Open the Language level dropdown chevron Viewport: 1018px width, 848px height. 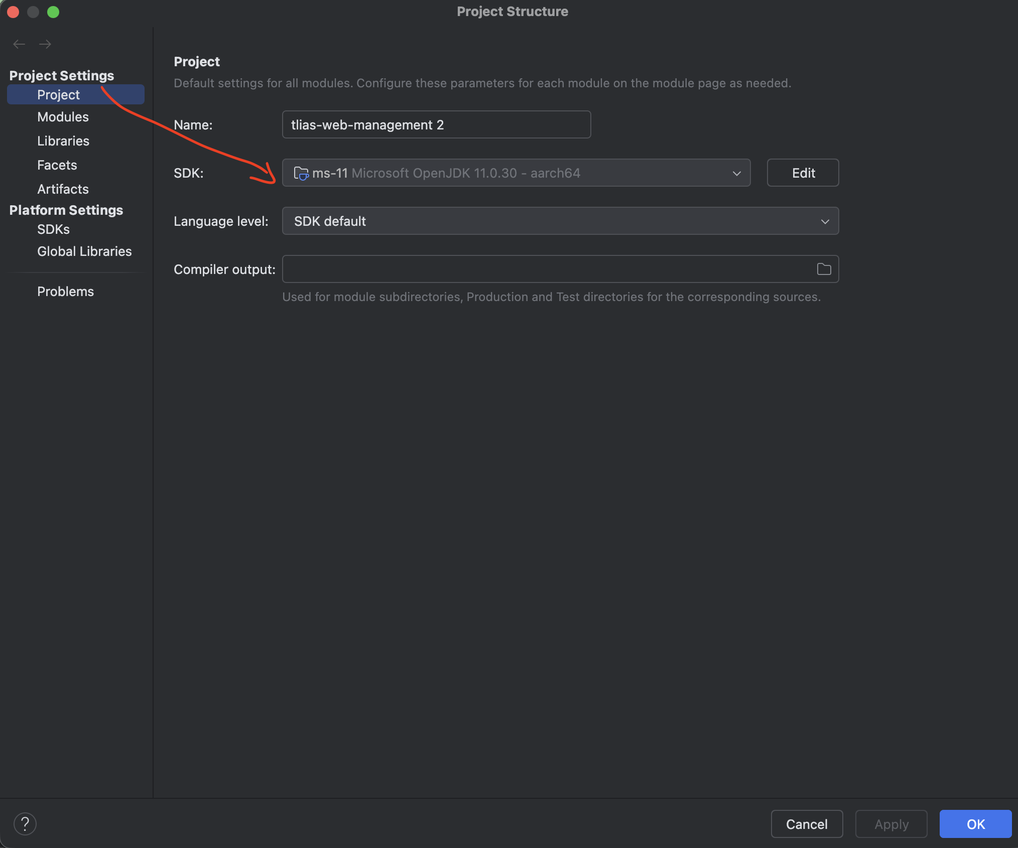825,221
